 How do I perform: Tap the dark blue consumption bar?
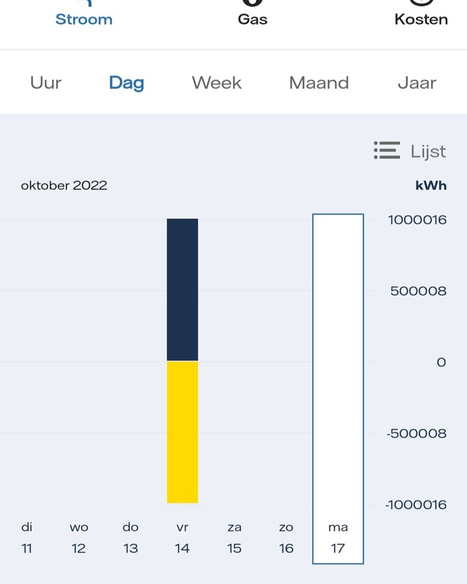182,289
